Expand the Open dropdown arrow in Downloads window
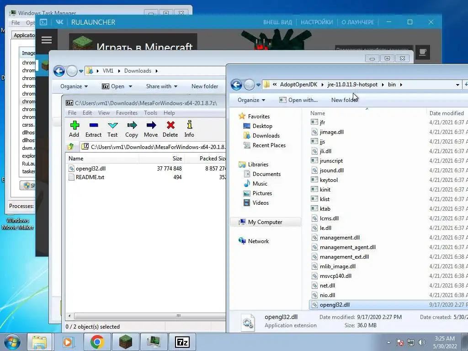468x351 pixels. (130, 86)
